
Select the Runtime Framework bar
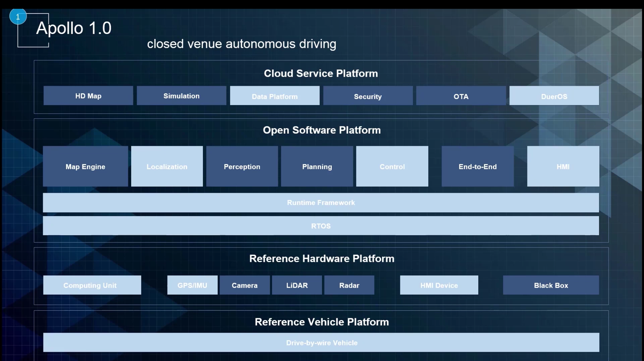point(321,203)
